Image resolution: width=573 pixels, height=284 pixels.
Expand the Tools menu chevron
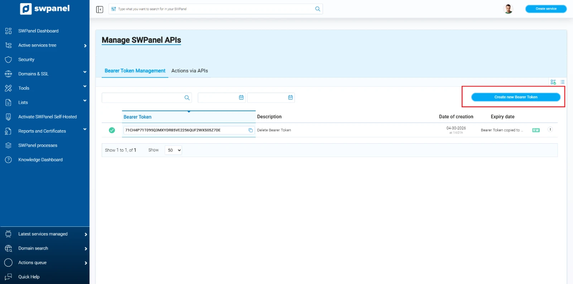(85, 86)
